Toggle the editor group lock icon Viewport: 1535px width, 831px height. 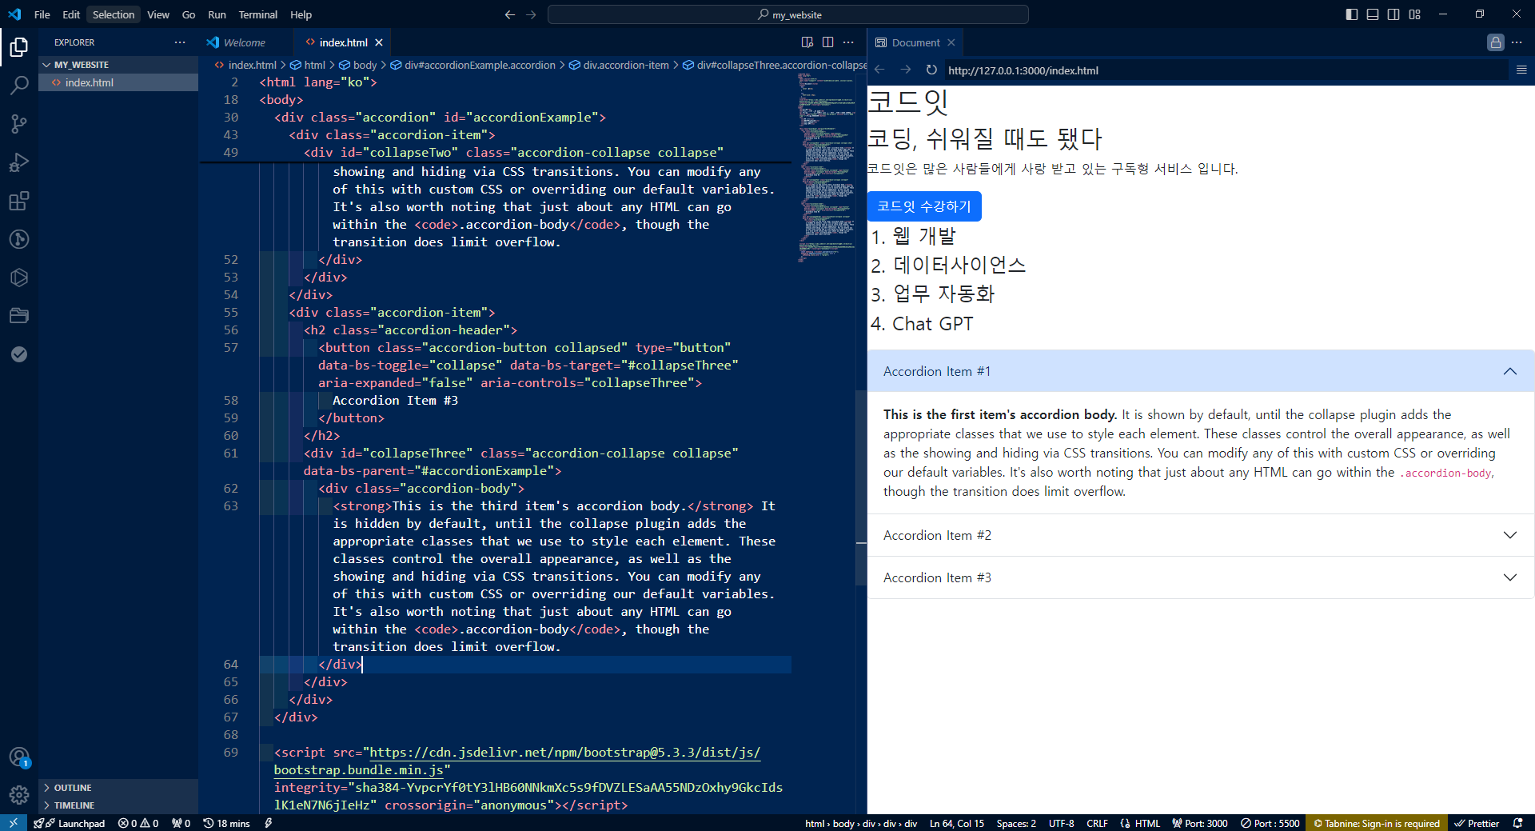[x=1496, y=42]
